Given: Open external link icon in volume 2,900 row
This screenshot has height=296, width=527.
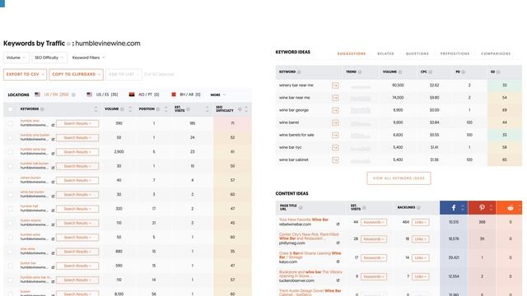Looking at the screenshot, I should pos(53,154).
